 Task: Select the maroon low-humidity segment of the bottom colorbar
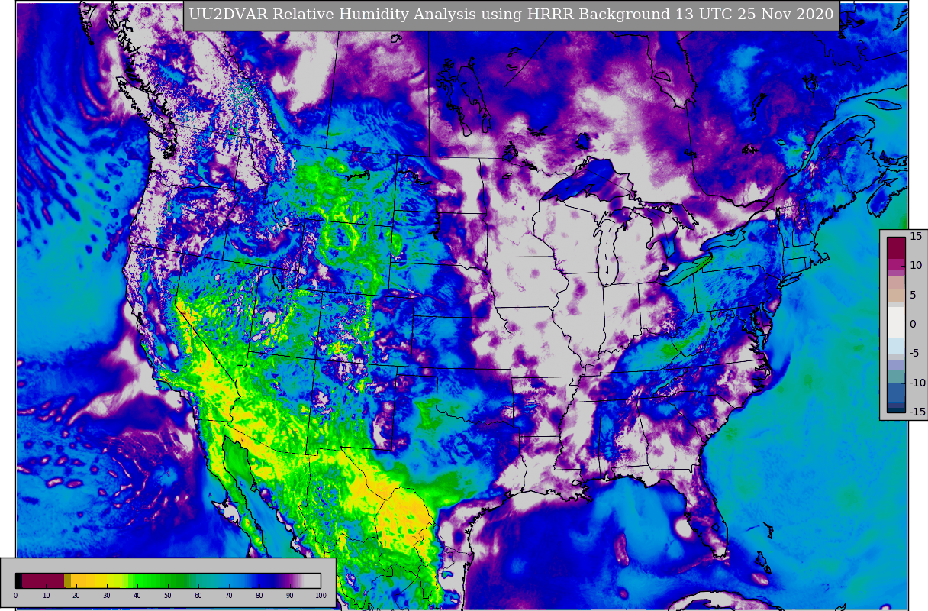(43, 580)
